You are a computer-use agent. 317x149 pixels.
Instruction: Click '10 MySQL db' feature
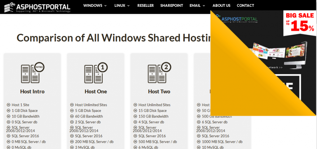pos(213,147)
